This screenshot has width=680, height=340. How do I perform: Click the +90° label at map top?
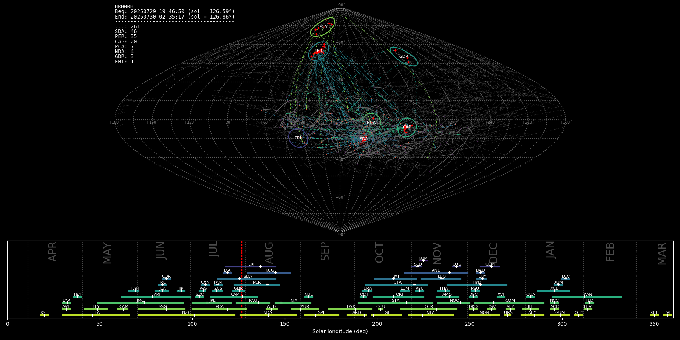point(340,5)
